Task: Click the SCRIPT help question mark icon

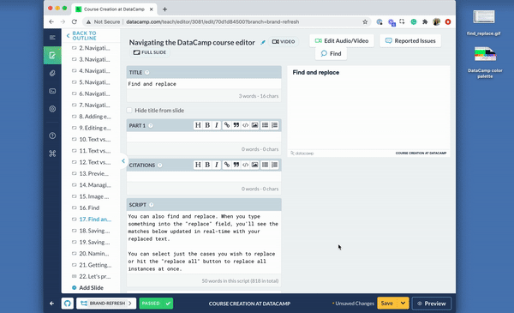Action: [151, 205]
